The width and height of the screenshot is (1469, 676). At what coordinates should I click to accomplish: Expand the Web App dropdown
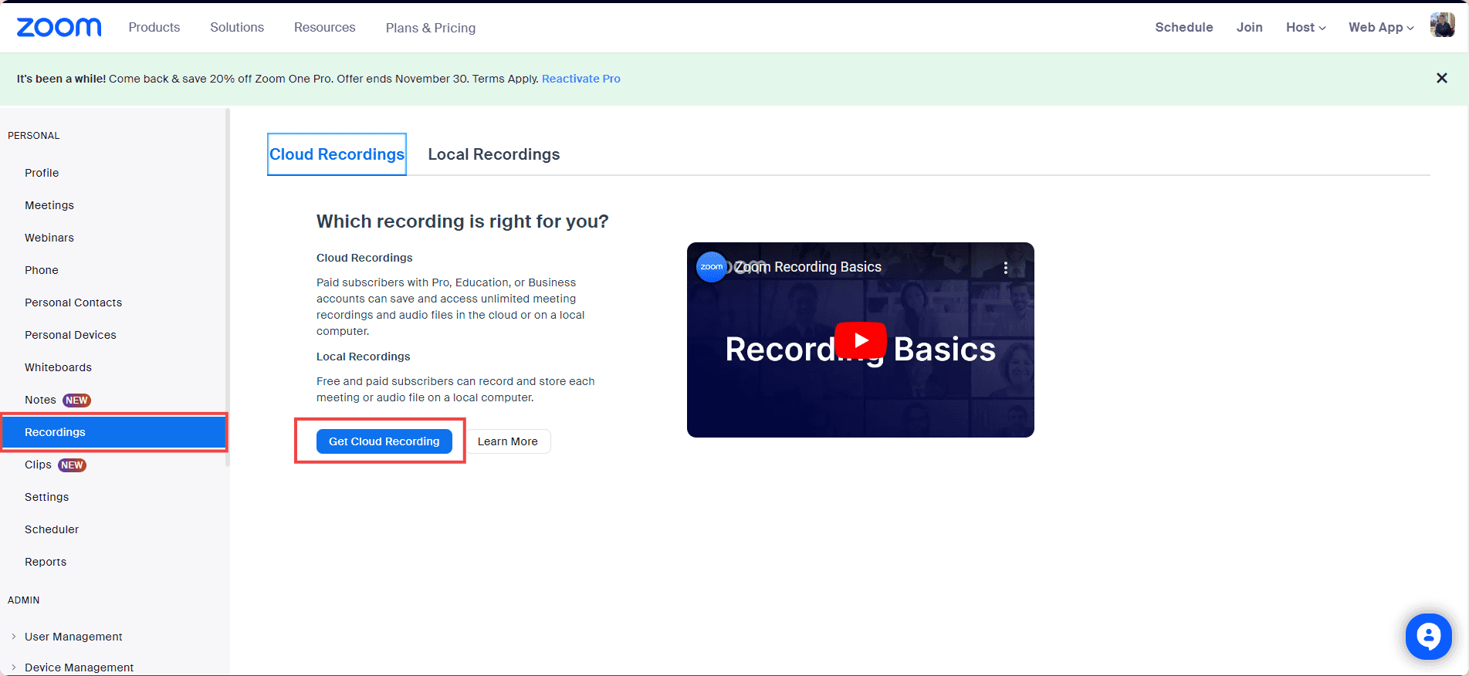point(1381,27)
